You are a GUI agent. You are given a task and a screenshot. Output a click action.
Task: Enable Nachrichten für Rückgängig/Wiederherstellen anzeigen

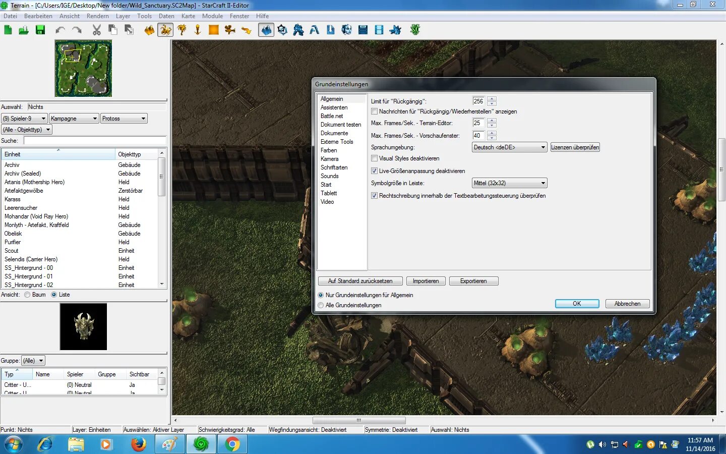[375, 111]
